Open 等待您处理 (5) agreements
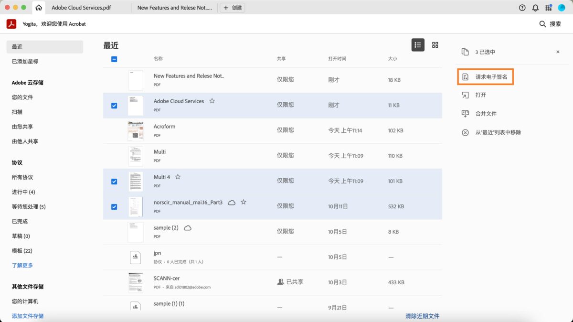 (x=29, y=207)
